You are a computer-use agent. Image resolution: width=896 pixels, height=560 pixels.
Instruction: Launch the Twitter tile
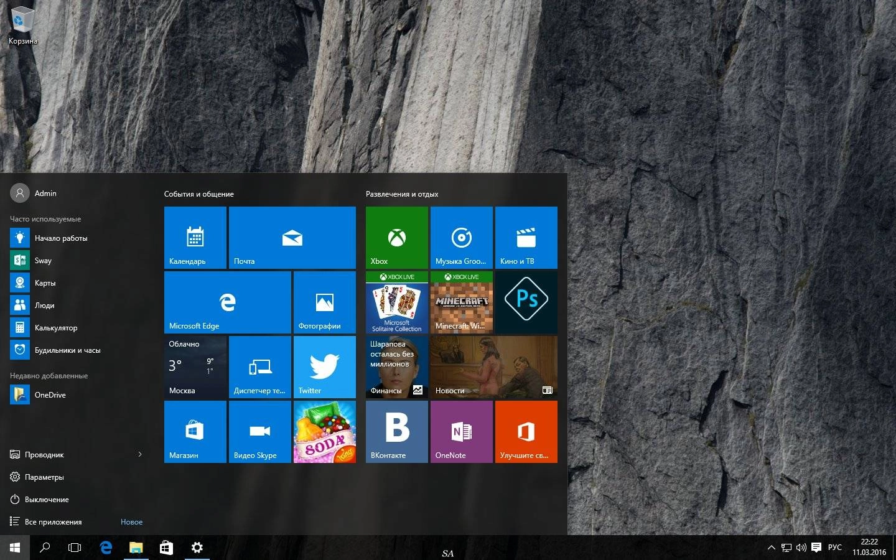pos(325,367)
